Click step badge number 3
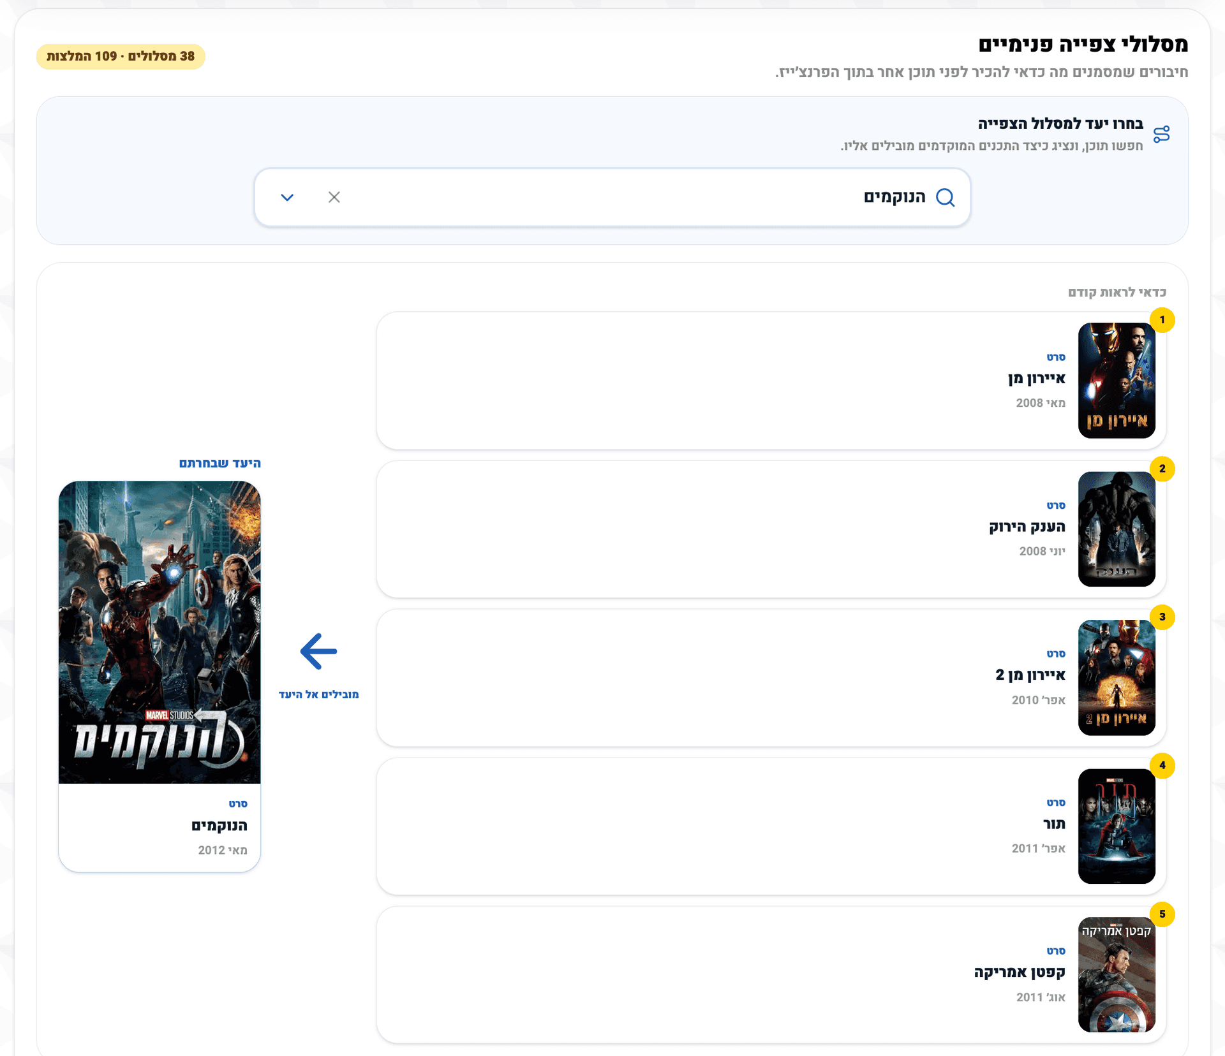This screenshot has width=1225, height=1056. [1162, 617]
